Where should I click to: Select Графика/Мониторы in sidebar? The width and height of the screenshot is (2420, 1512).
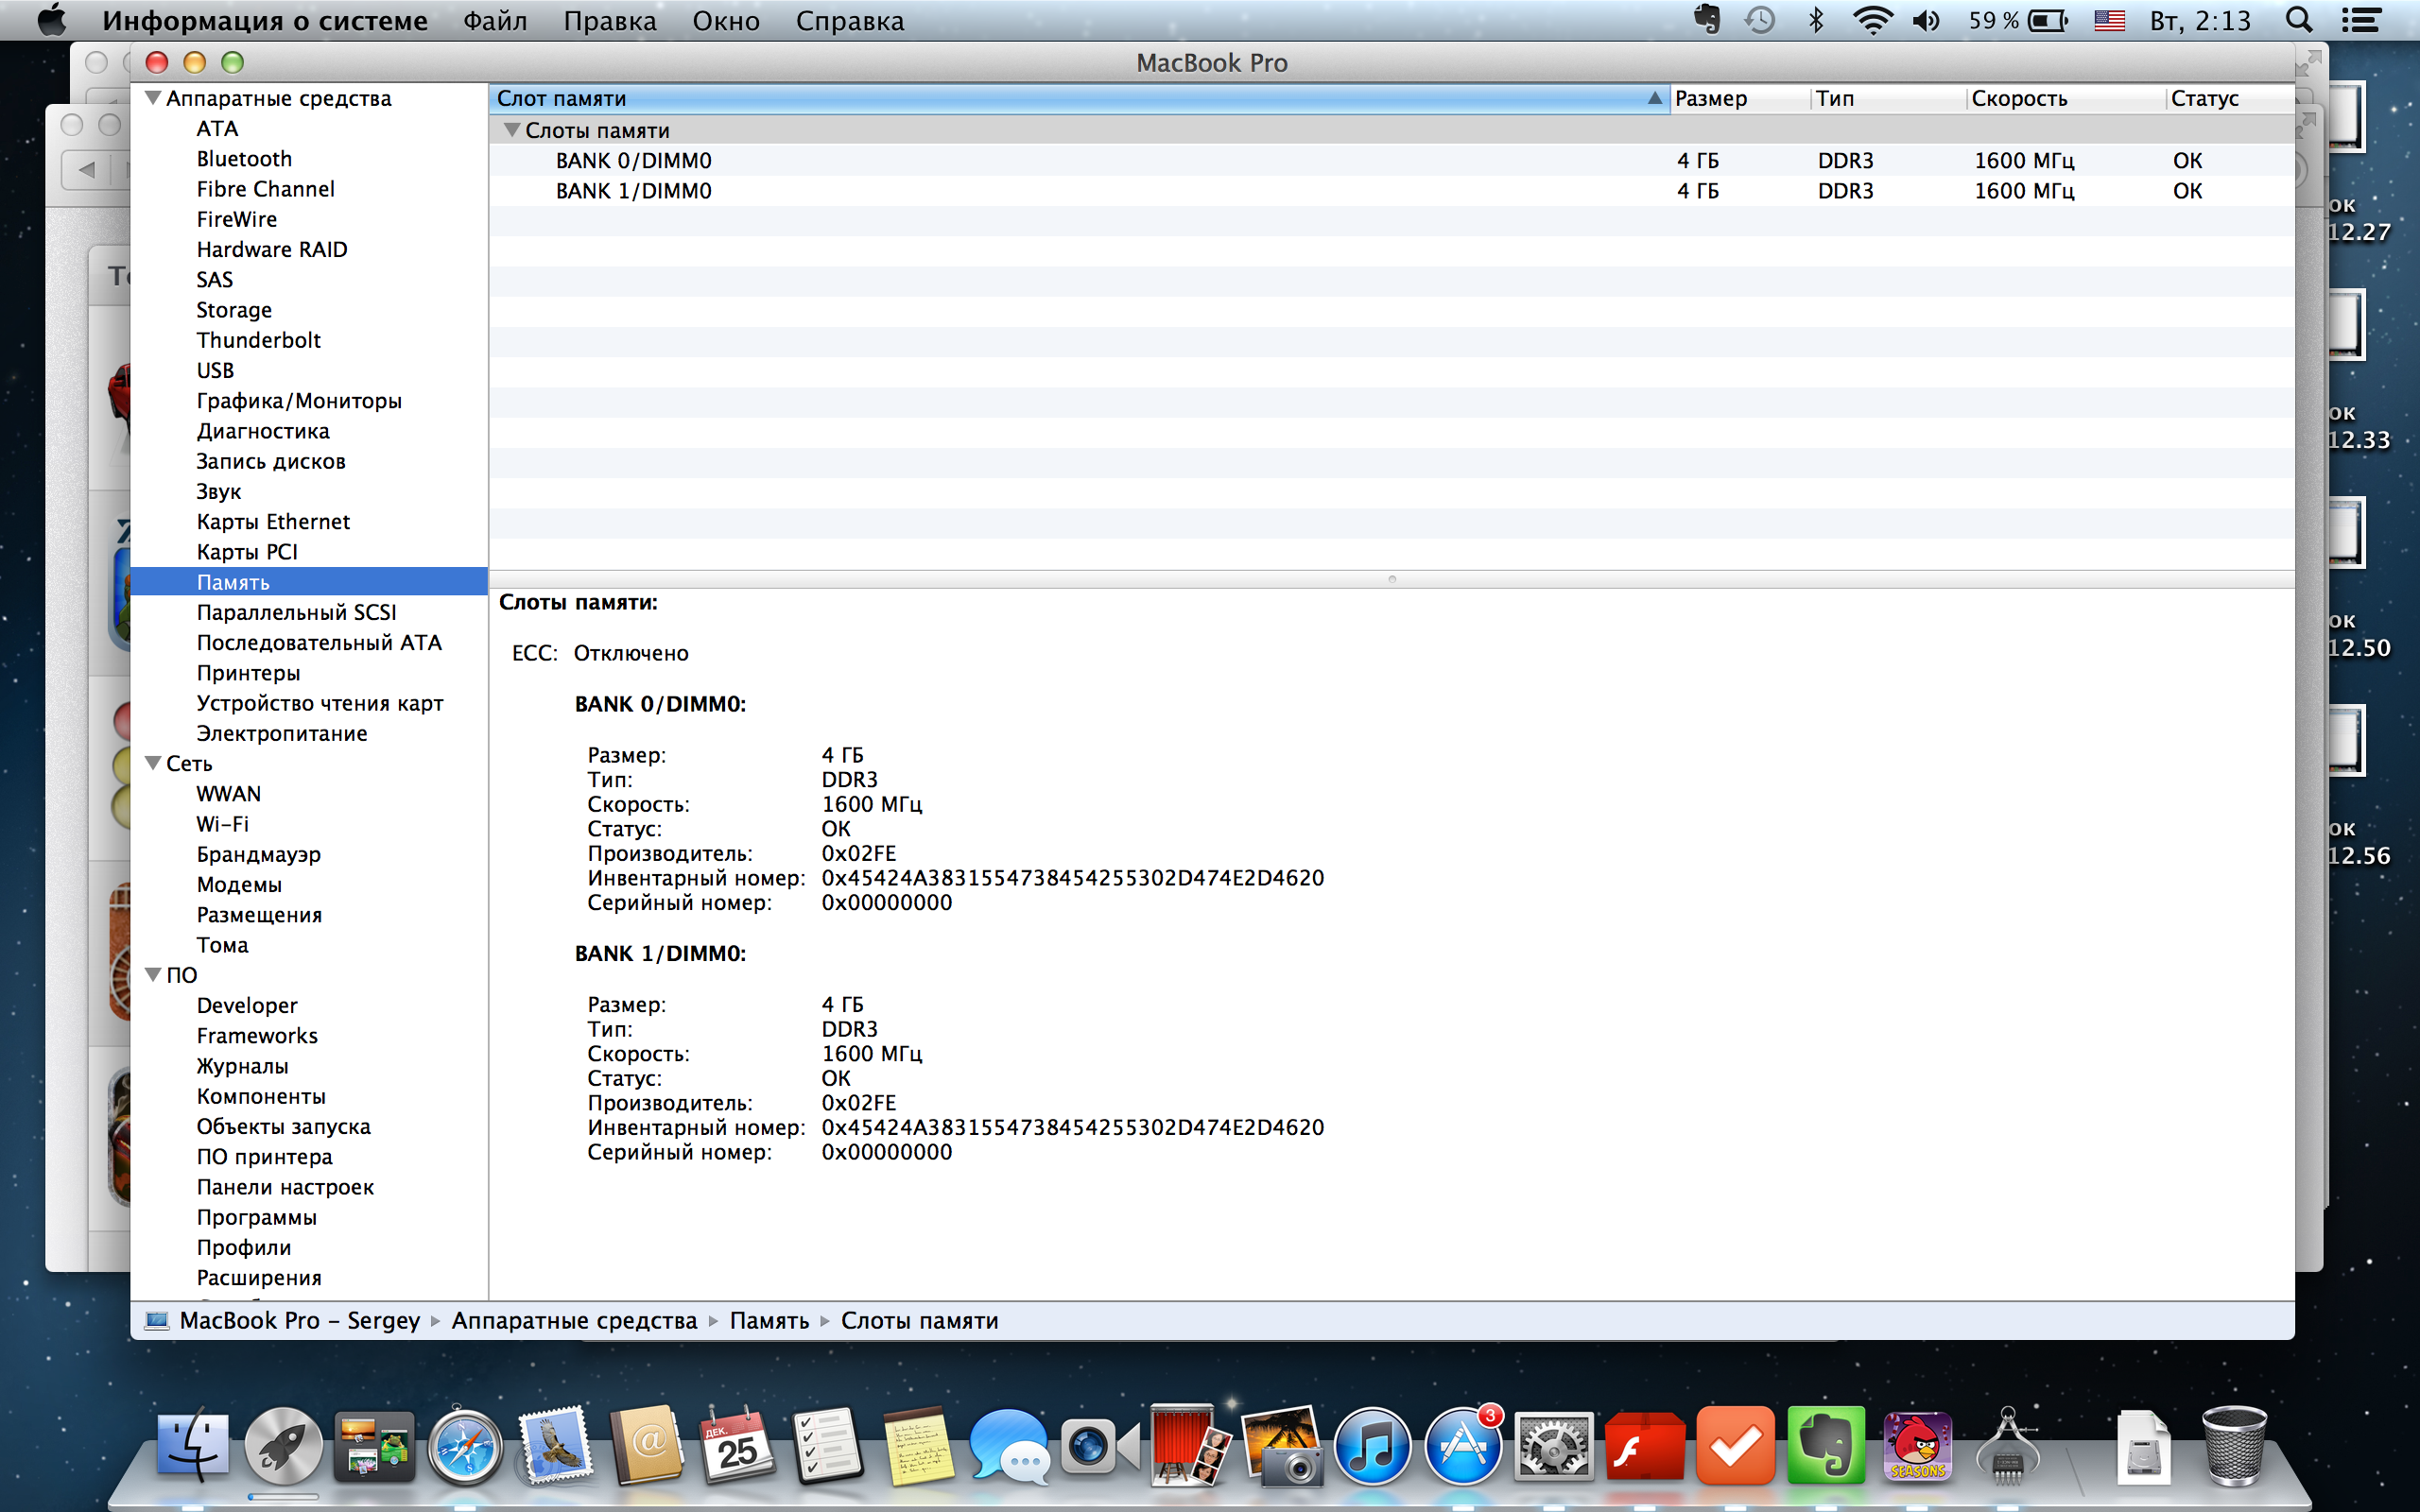click(x=299, y=401)
